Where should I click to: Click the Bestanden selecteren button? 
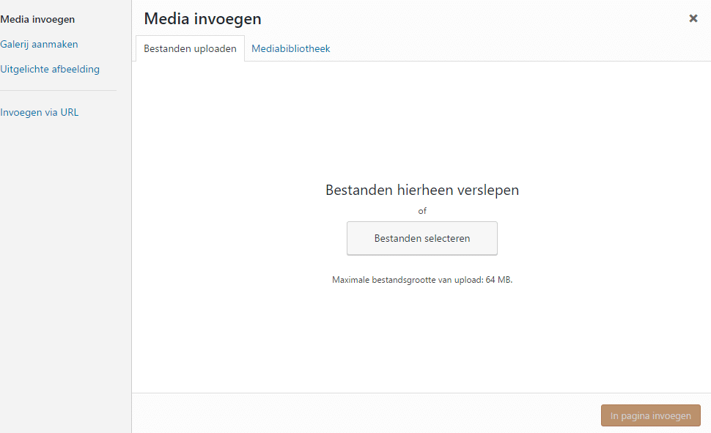421,238
